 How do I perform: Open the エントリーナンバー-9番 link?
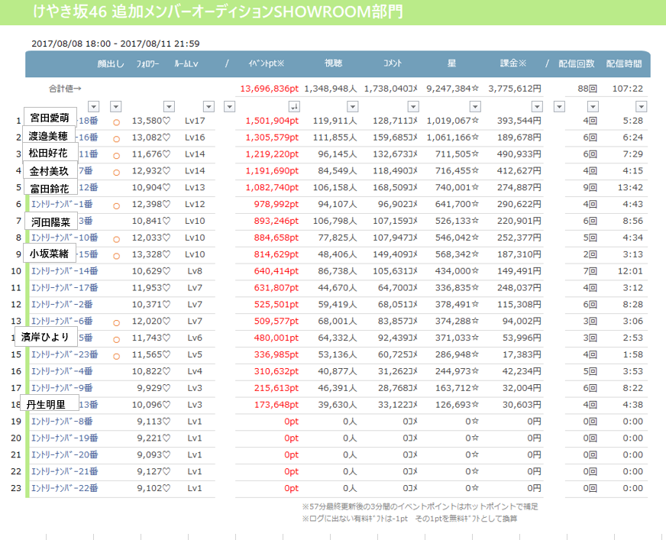[x=62, y=388]
